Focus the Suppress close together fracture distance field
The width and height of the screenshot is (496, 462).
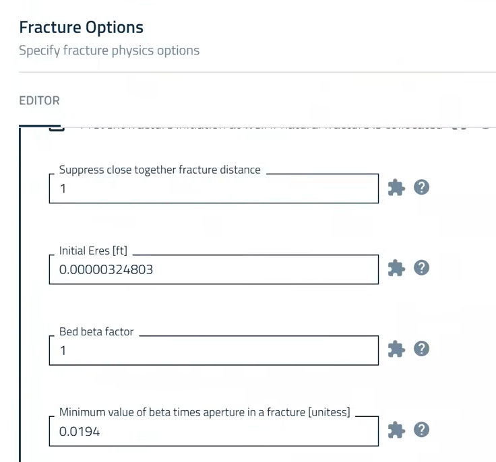(x=214, y=189)
